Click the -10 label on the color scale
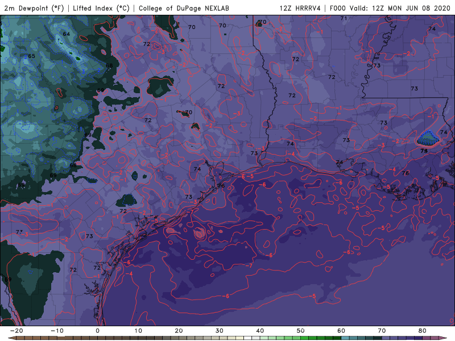 [x=57, y=331]
